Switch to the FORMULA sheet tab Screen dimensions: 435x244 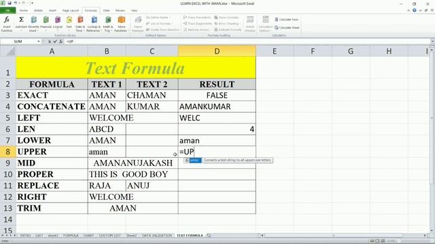71,236
